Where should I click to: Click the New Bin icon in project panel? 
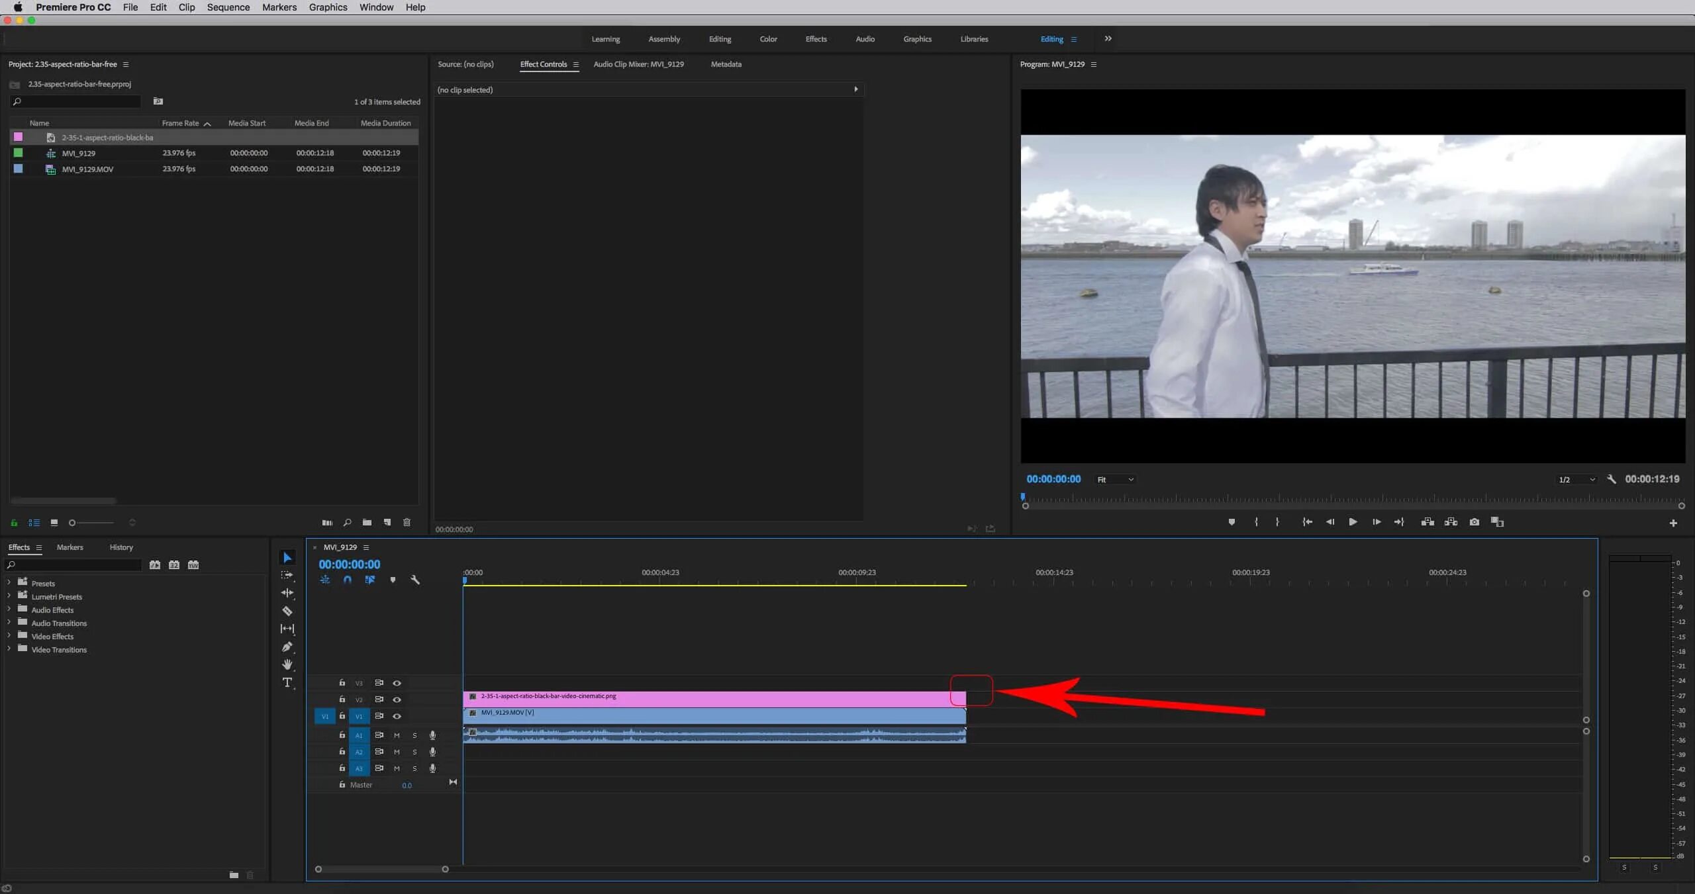[367, 523]
